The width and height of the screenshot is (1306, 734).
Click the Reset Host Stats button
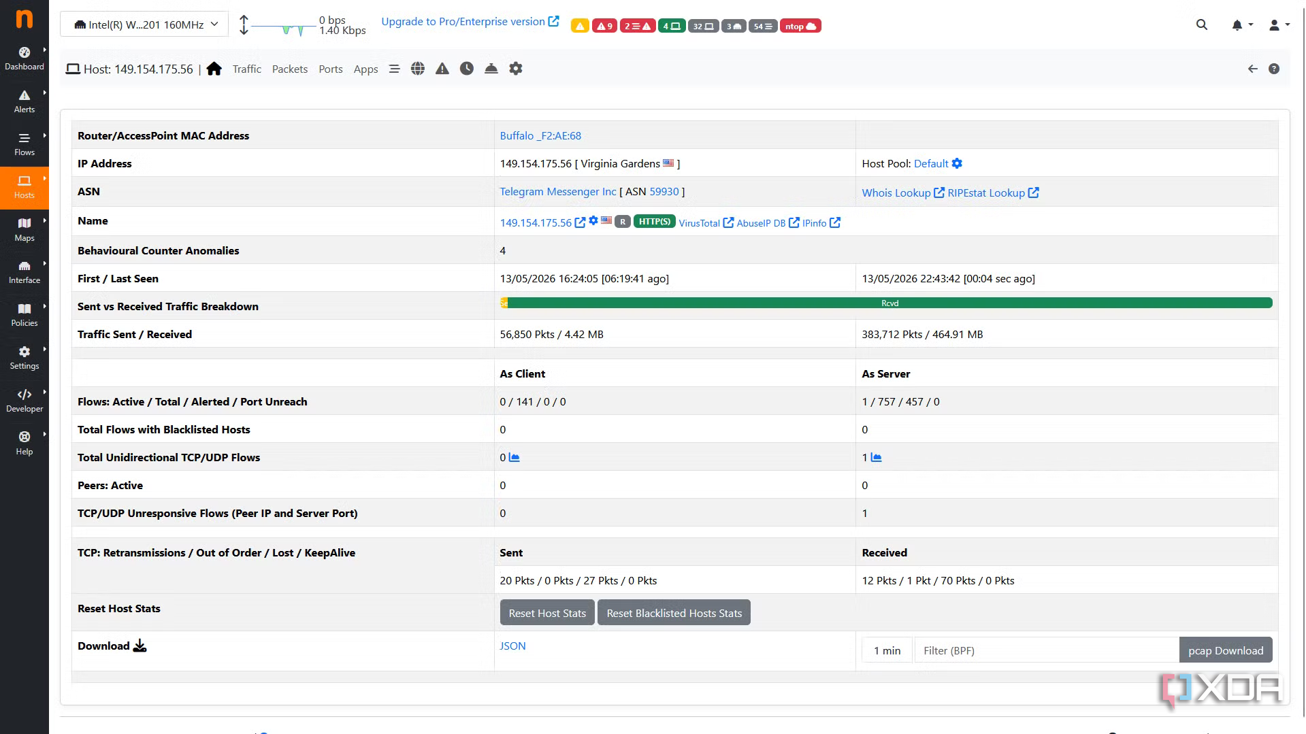pos(547,613)
